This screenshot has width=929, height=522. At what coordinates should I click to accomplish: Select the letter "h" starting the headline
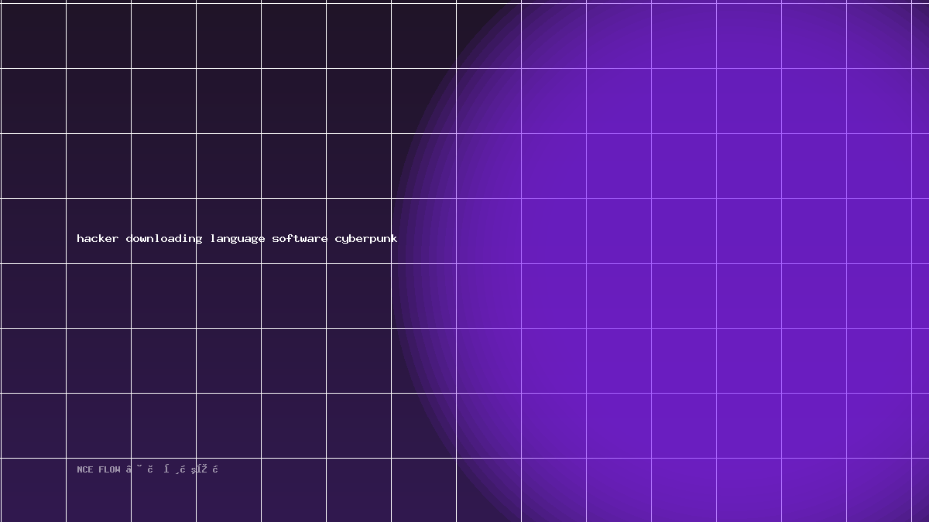[80, 238]
